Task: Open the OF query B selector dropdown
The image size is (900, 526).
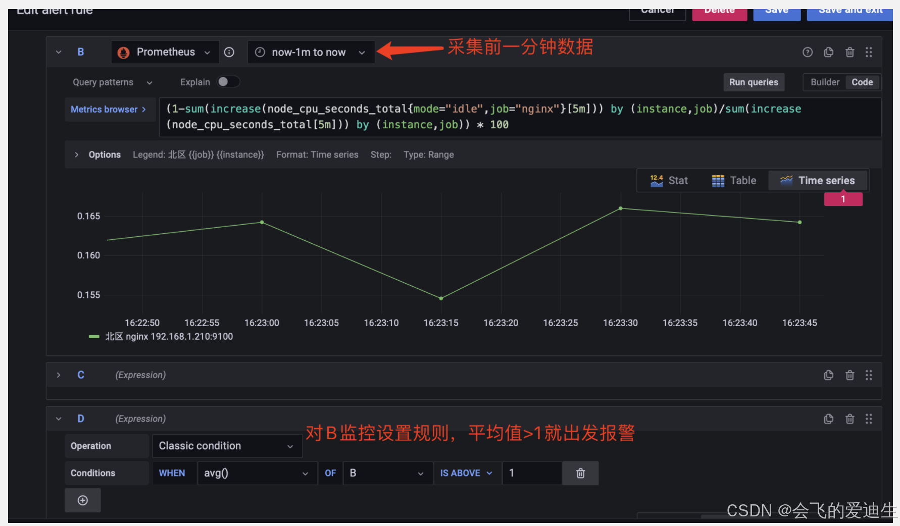Action: 388,473
